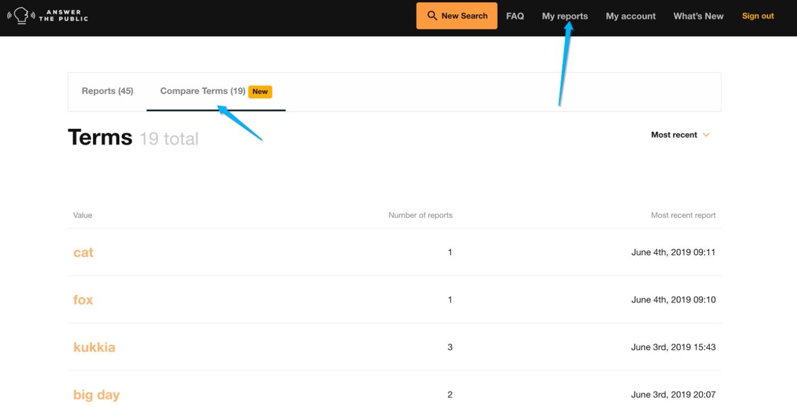Sign out of the account
The image size is (797, 410).
(x=758, y=16)
